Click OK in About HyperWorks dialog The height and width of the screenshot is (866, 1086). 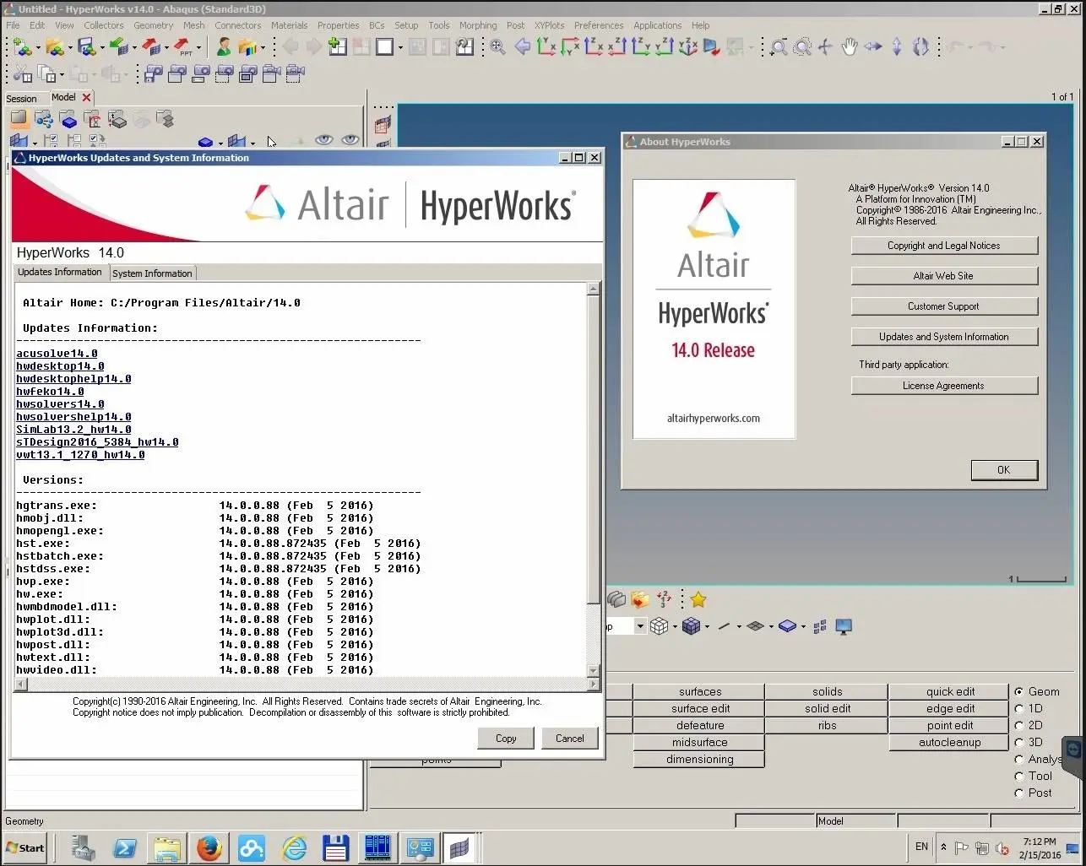(1003, 470)
